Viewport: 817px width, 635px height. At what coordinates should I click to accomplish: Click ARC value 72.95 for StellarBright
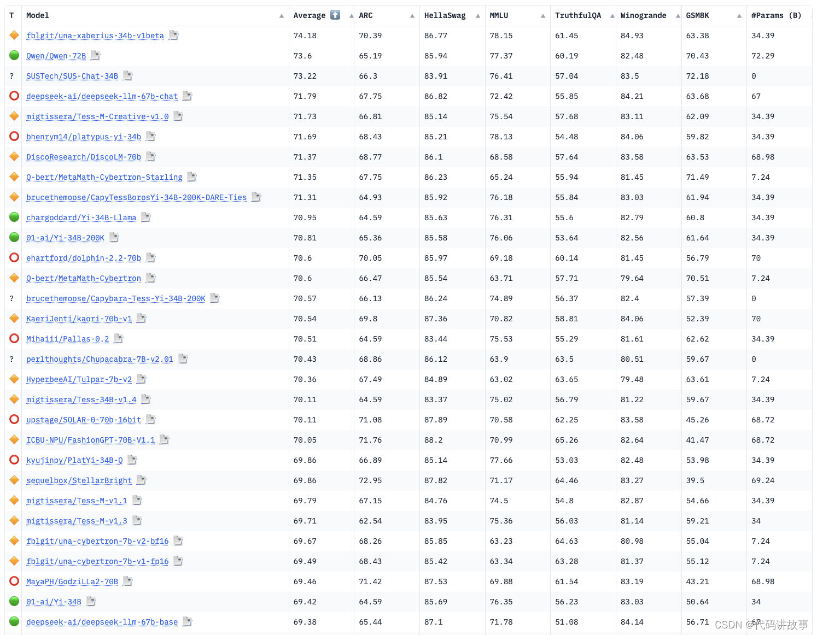(370, 480)
